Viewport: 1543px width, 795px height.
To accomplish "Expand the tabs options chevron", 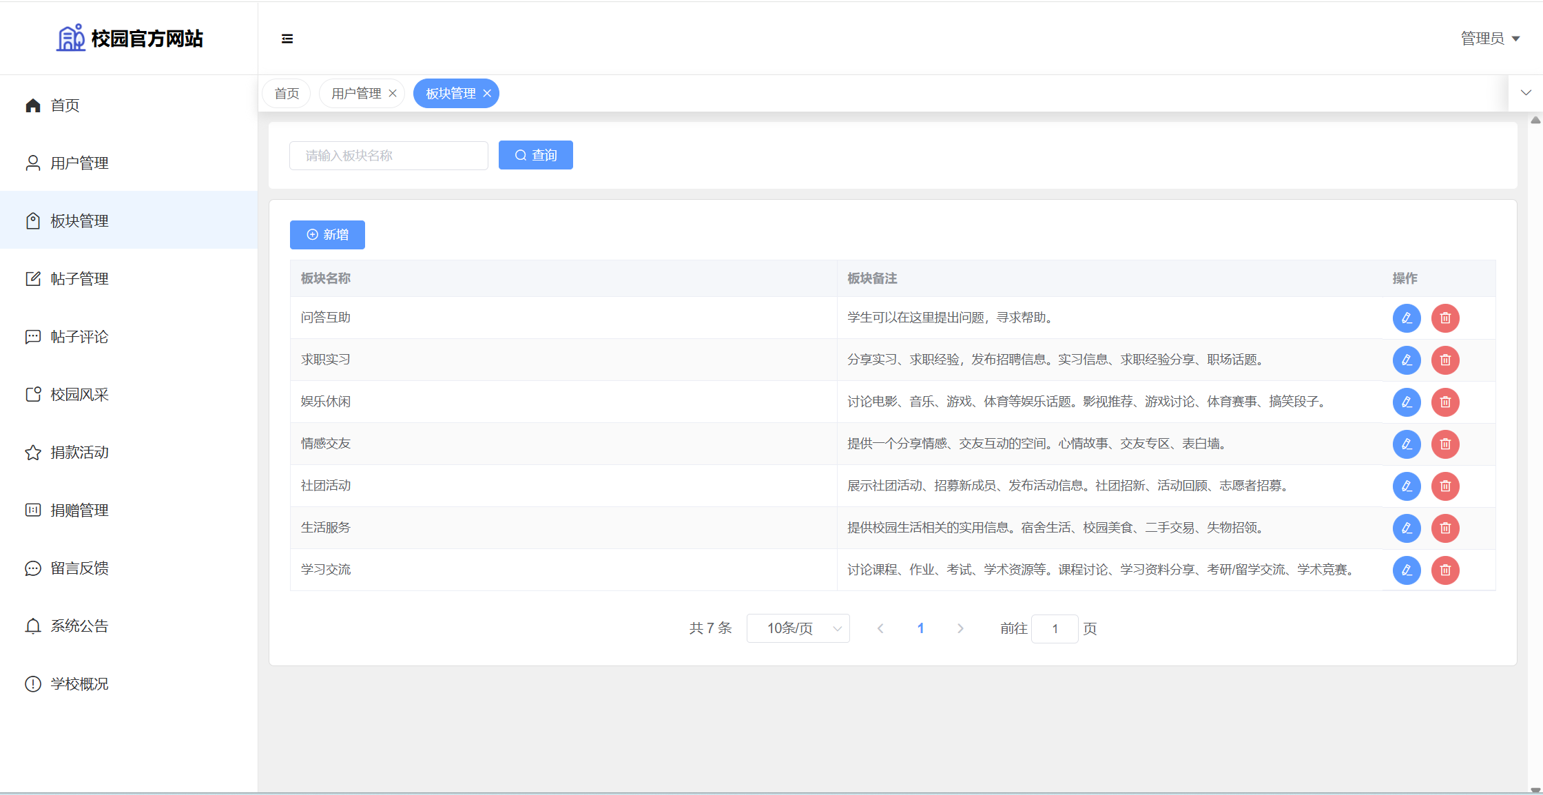I will [x=1526, y=93].
